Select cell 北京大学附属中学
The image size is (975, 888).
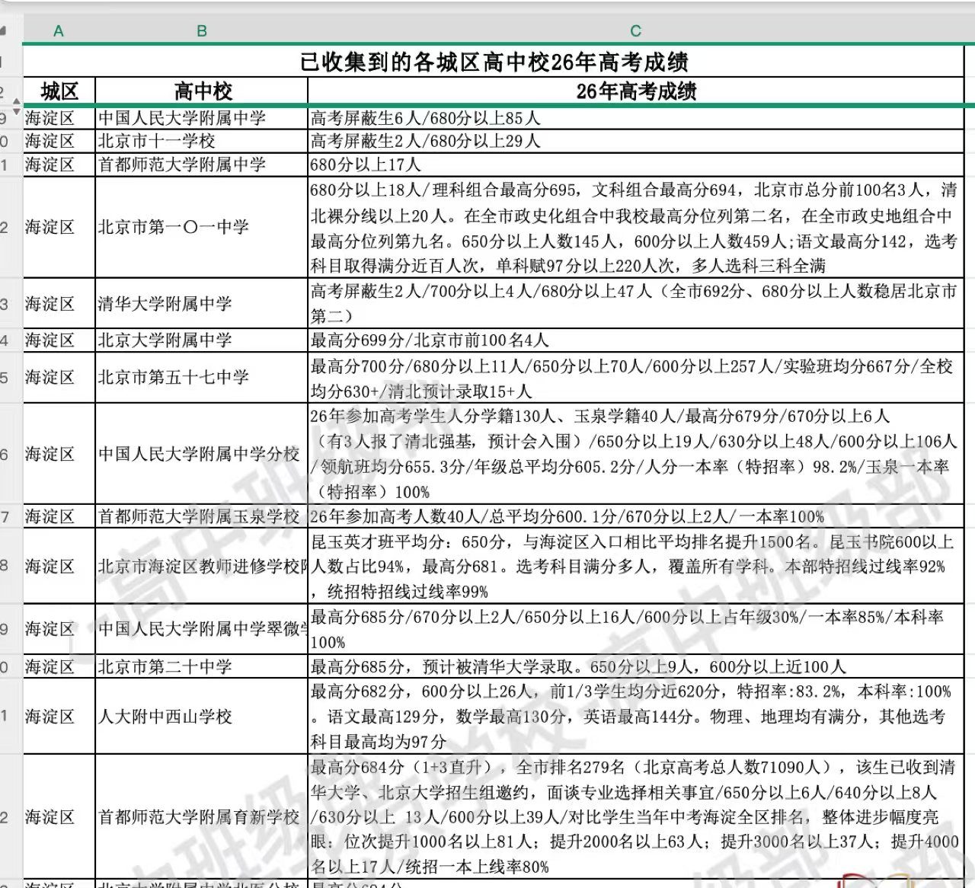(x=202, y=340)
